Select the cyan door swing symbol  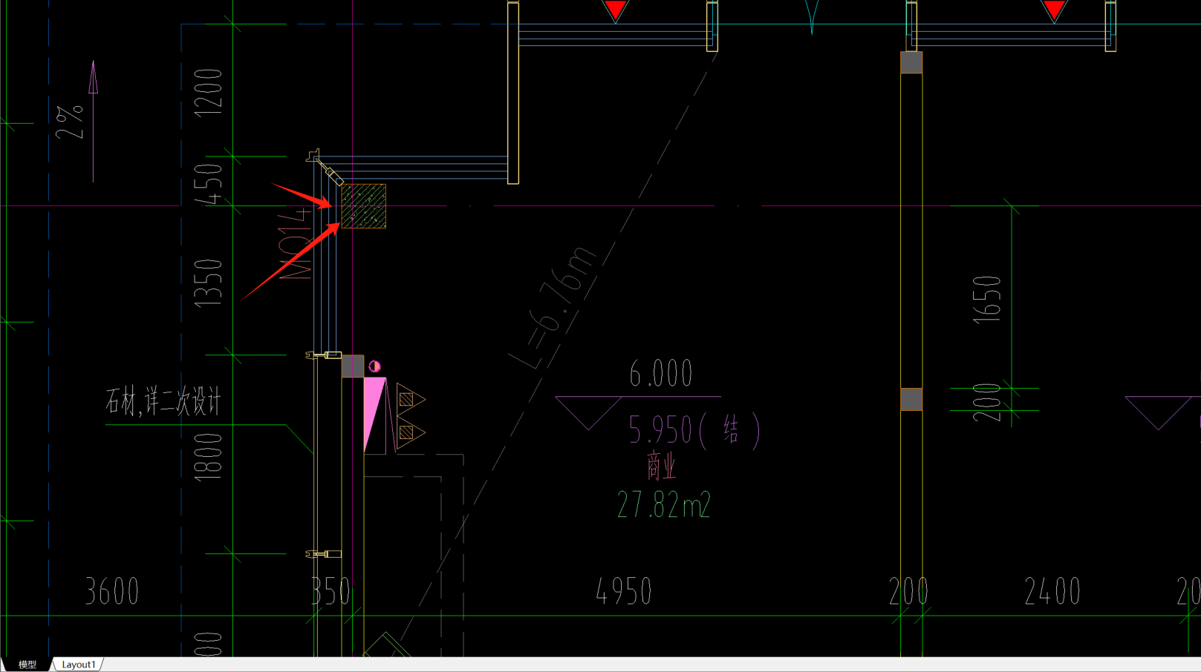pyautogui.click(x=812, y=17)
